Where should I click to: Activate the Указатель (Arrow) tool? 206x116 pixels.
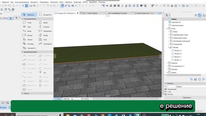pos(29,15)
